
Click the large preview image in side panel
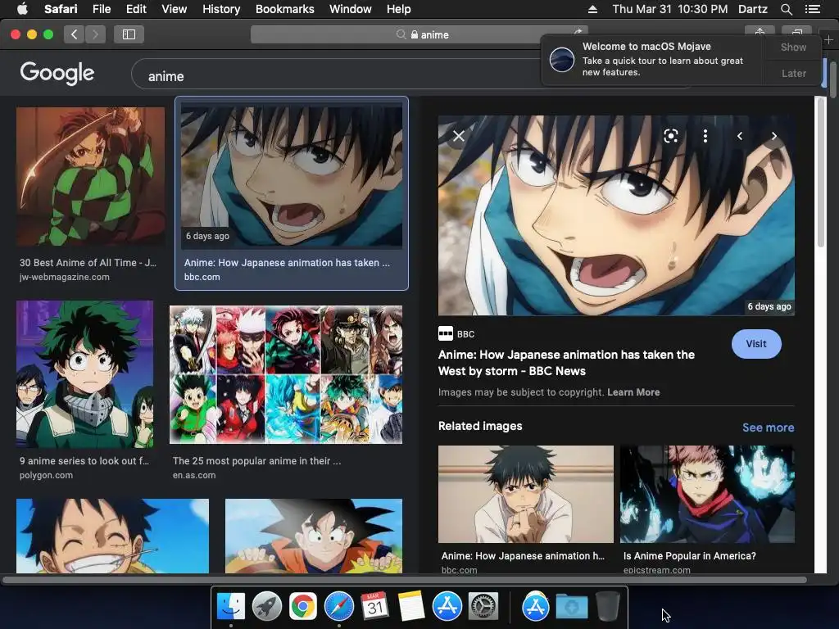(616, 215)
